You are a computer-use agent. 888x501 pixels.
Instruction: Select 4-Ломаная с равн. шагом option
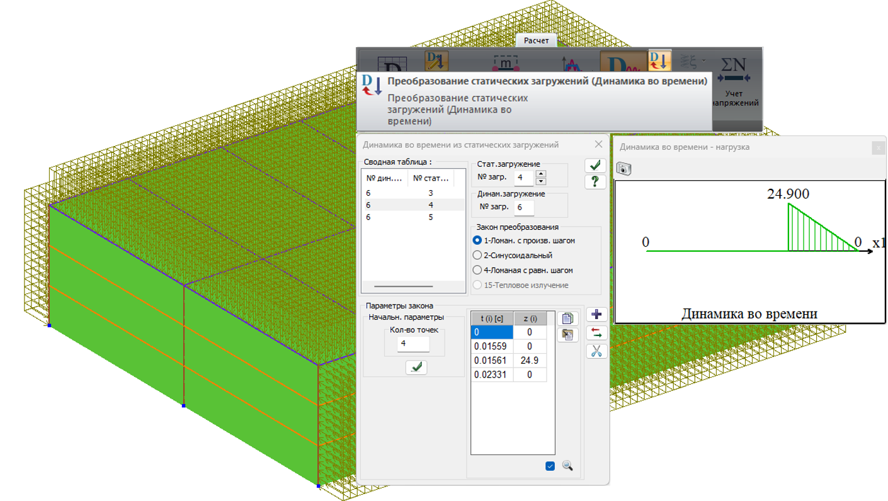(477, 270)
